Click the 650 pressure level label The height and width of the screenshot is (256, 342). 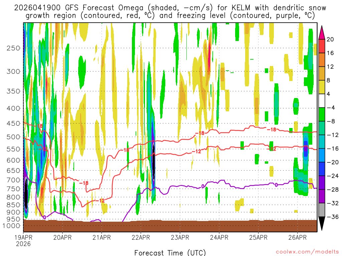coord(13,170)
